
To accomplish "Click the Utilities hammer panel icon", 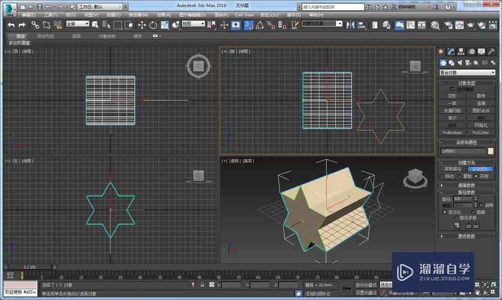I will pyautogui.click(x=491, y=52).
